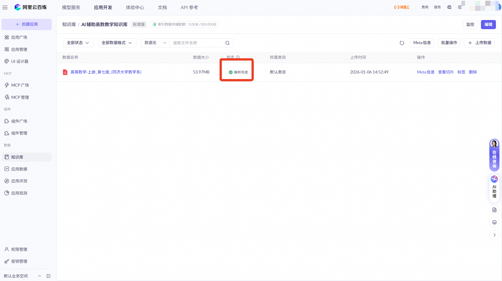Click the hamburger menu icon
Image resolution: width=502 pixels, height=281 pixels.
tap(5, 7)
